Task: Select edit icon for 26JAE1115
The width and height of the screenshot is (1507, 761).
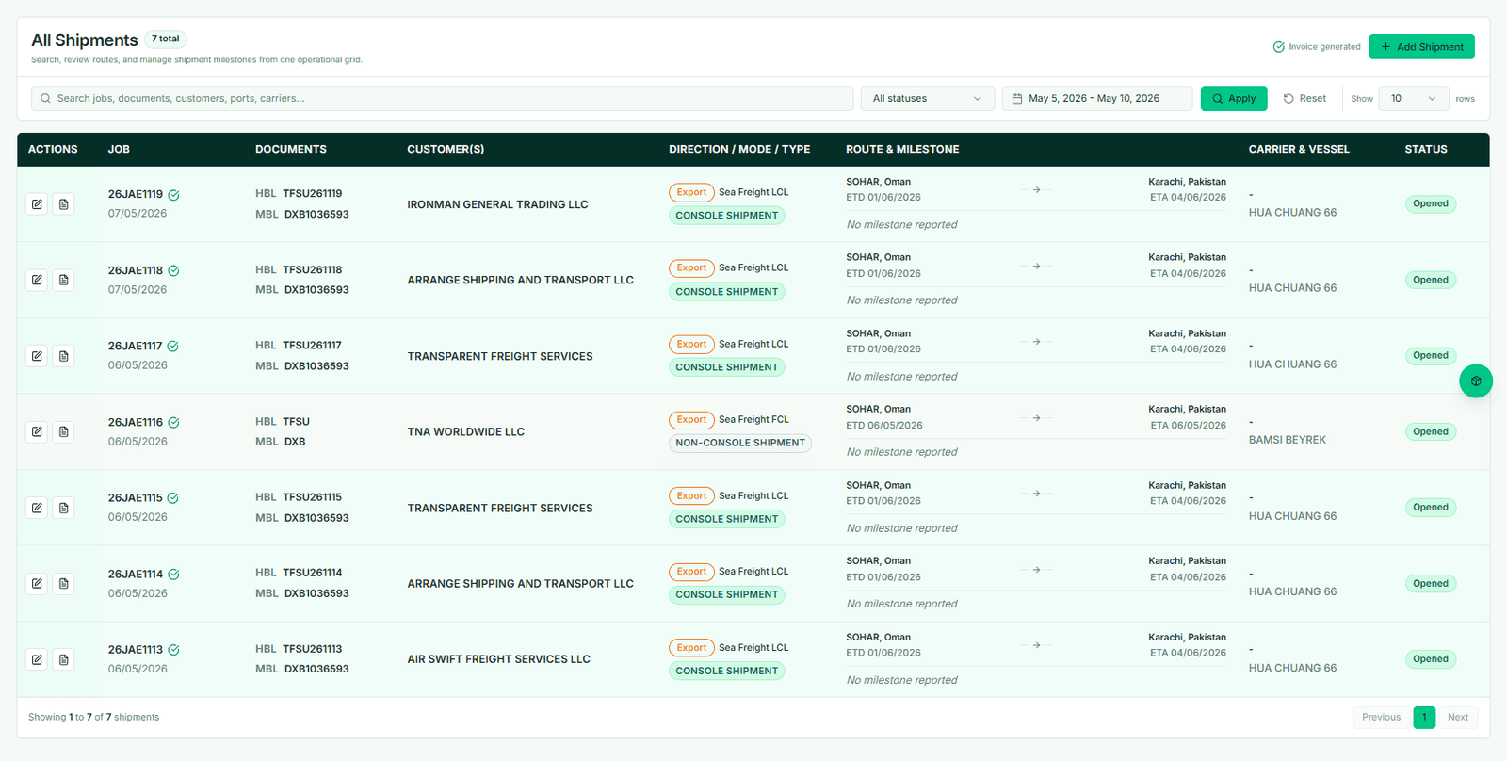Action: [x=37, y=508]
